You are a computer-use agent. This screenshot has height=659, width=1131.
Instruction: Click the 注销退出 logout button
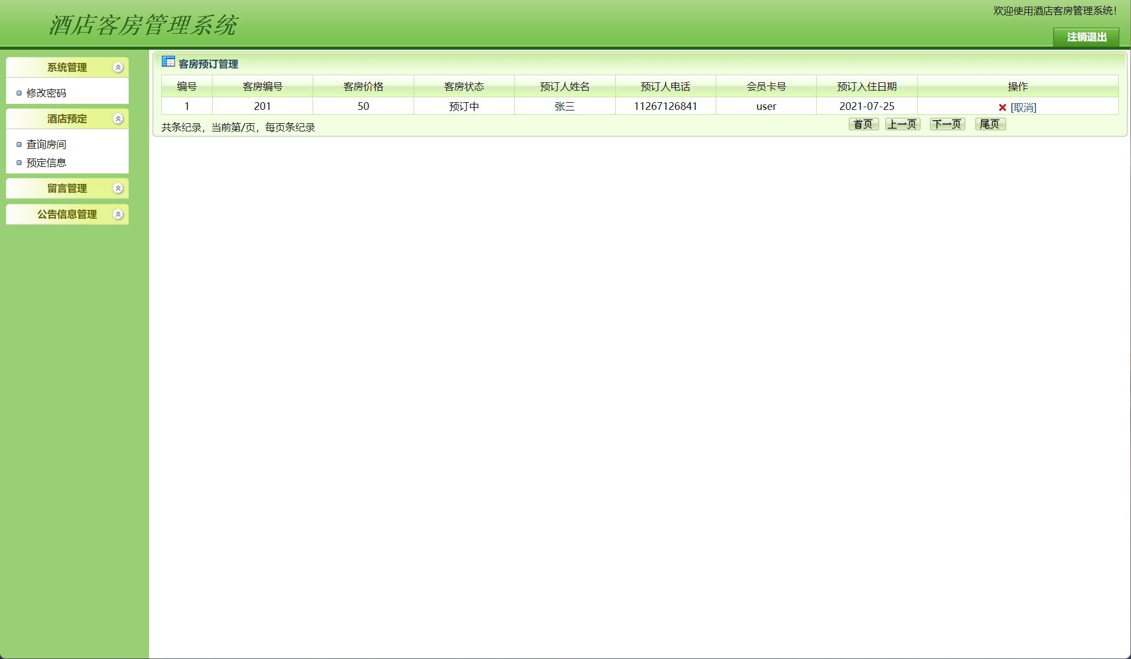(1086, 38)
